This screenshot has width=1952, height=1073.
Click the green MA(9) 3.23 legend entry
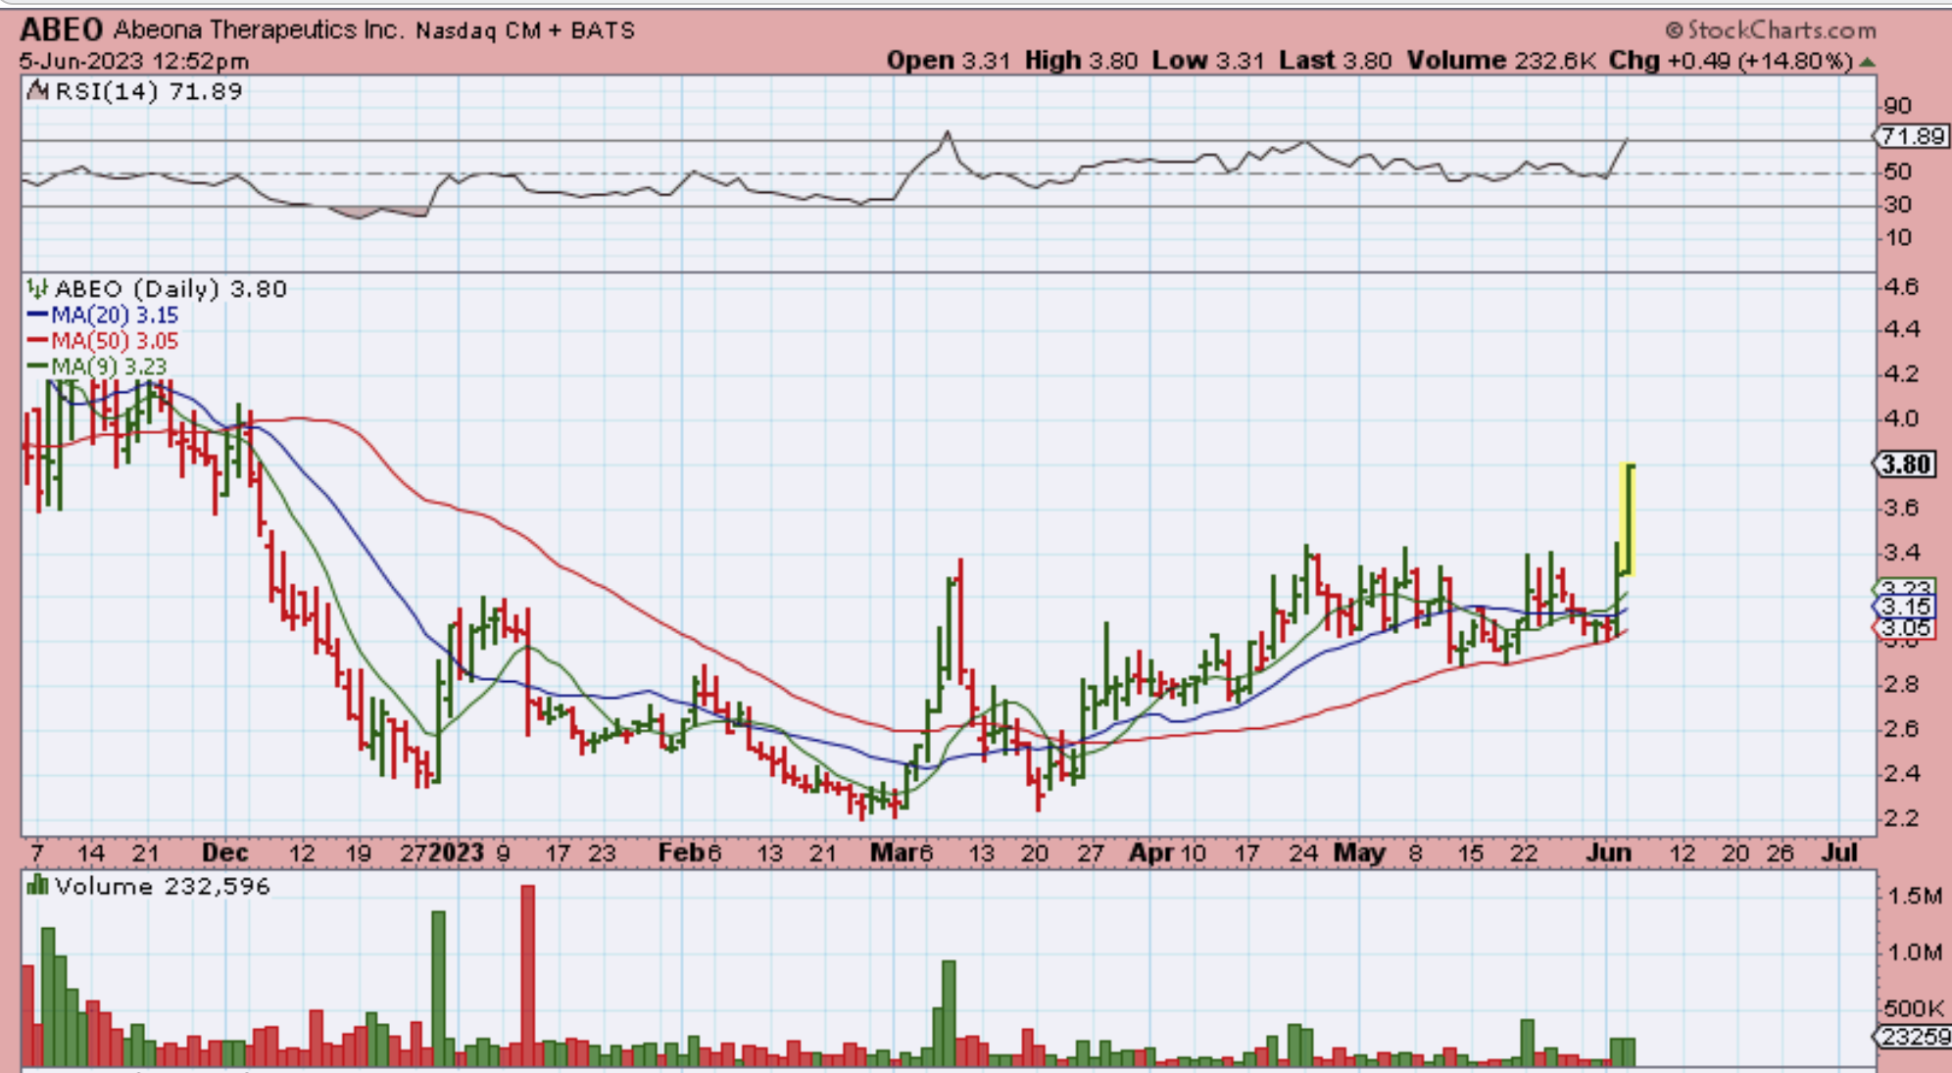coord(108,366)
